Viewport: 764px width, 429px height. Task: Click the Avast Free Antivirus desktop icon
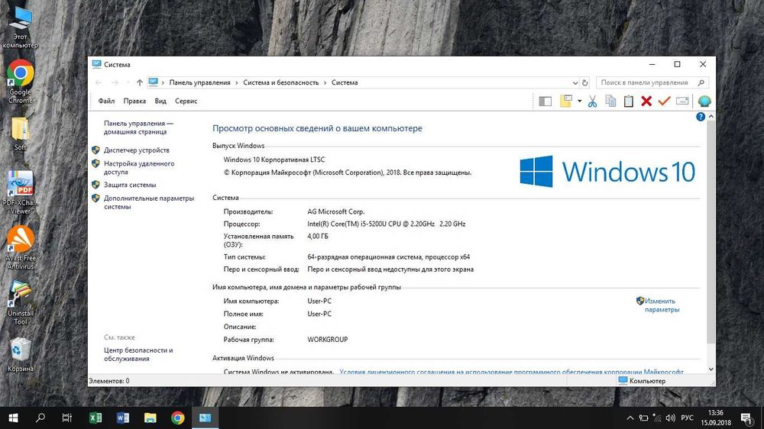pyautogui.click(x=20, y=248)
